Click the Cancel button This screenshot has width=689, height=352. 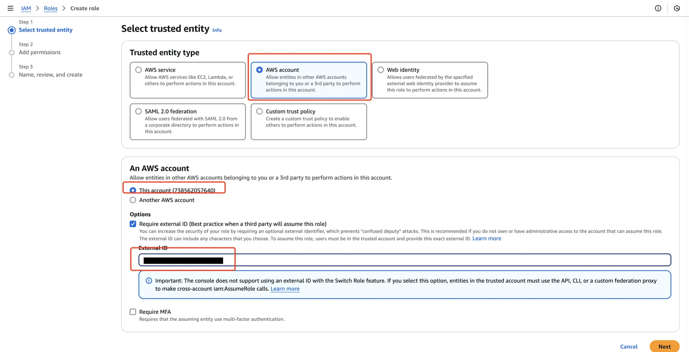coord(629,347)
